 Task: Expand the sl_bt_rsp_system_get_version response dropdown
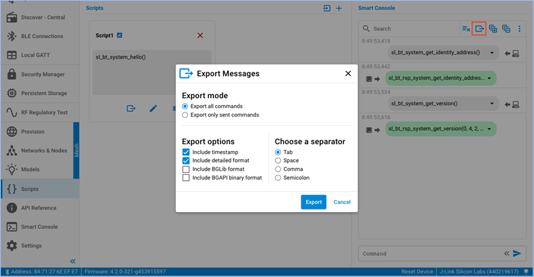pos(489,129)
